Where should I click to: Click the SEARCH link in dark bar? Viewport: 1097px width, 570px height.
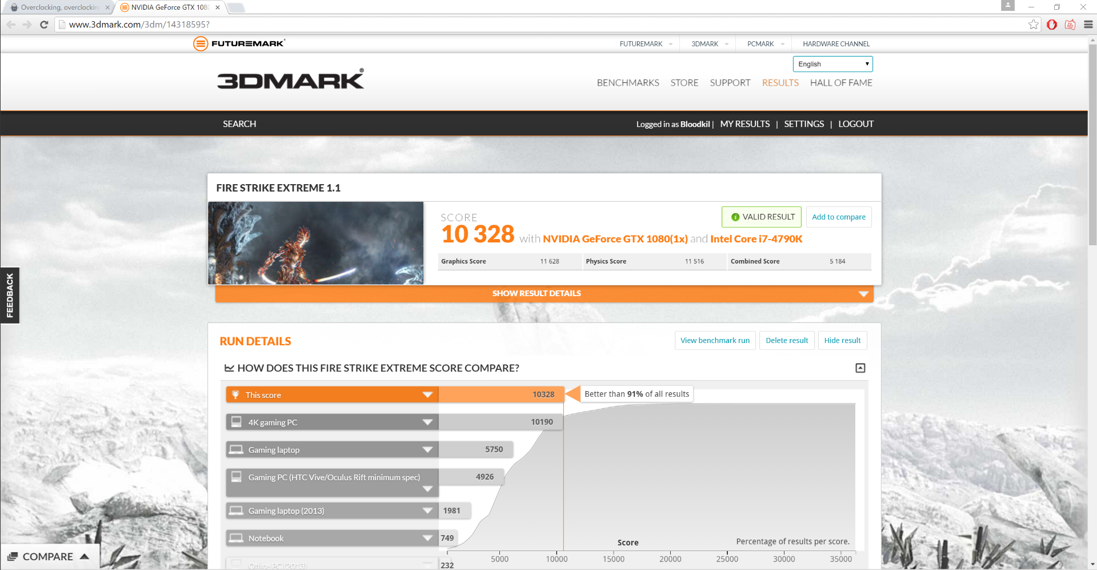[239, 124]
